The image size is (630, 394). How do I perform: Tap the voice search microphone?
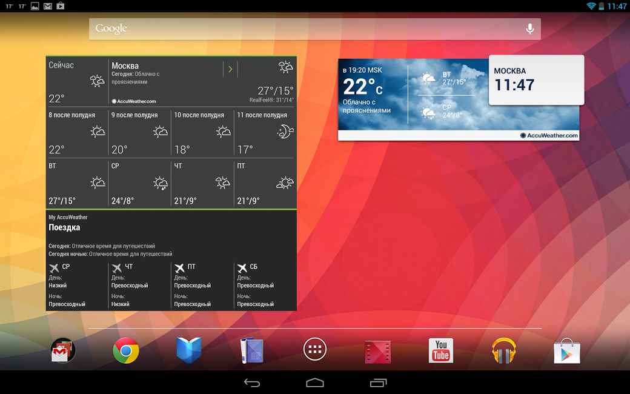[x=530, y=28]
